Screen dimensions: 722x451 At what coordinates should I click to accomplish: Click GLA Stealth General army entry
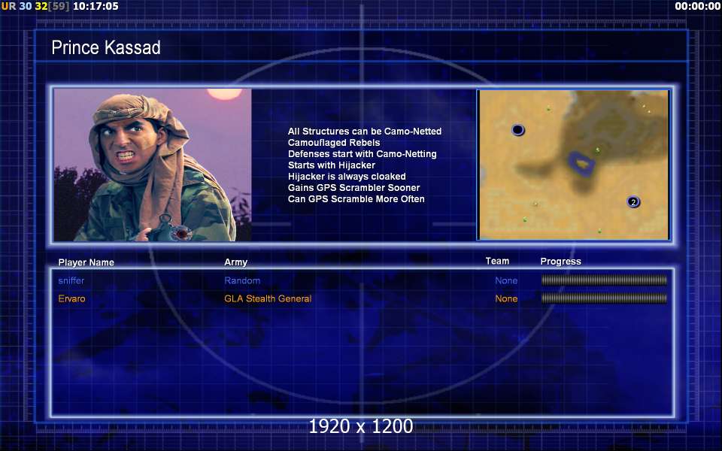pos(268,298)
